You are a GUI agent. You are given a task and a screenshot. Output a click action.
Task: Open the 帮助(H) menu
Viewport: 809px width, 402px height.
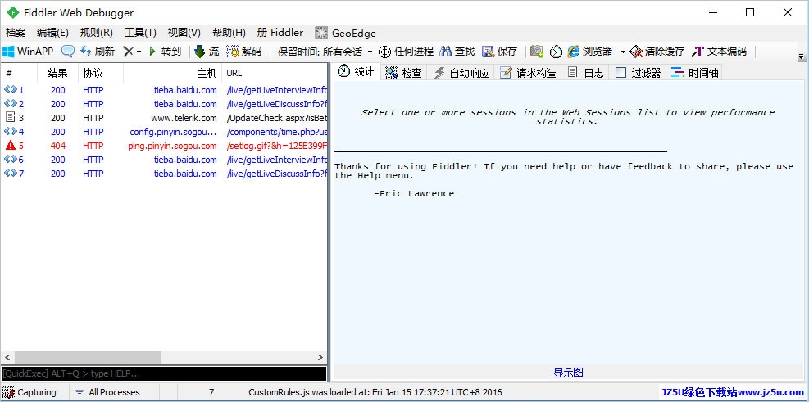coord(229,33)
